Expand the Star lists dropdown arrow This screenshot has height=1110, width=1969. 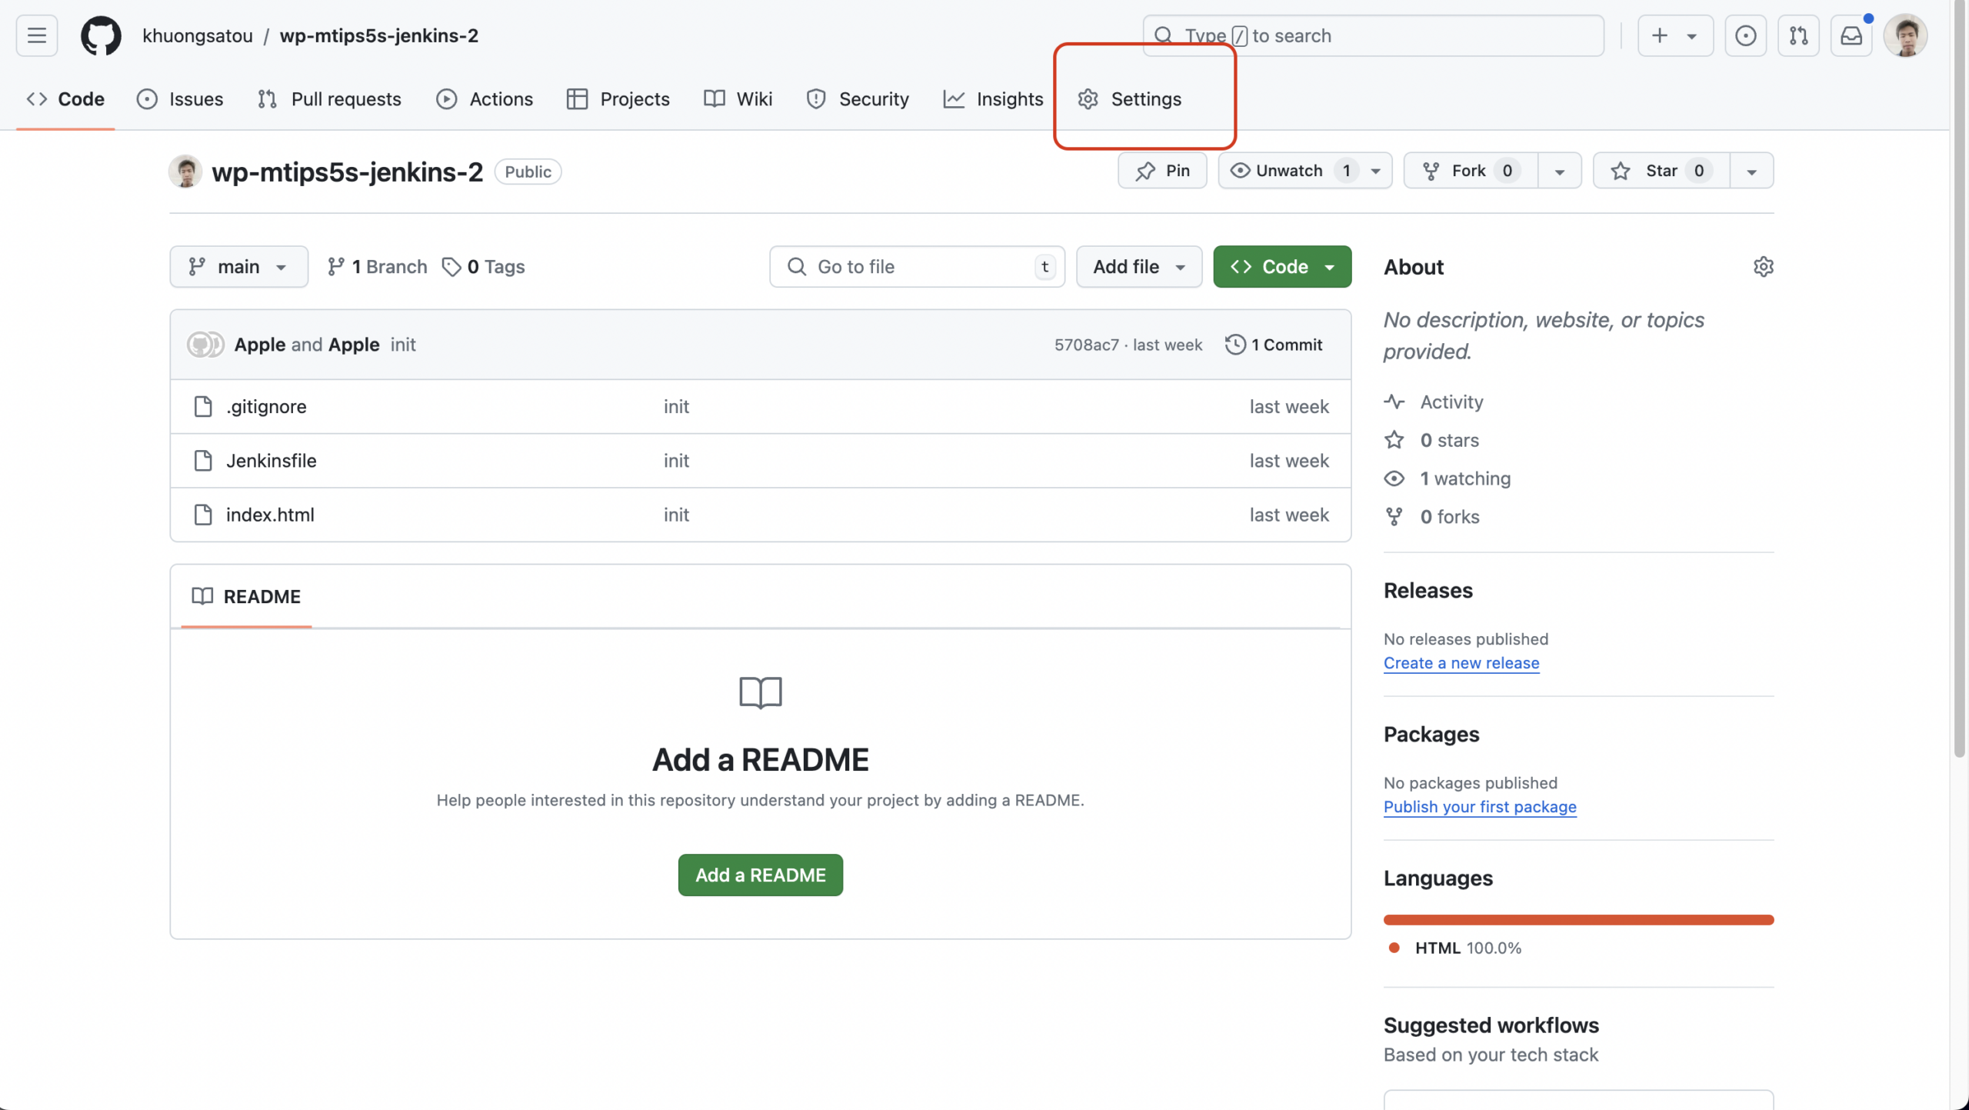1751,172
